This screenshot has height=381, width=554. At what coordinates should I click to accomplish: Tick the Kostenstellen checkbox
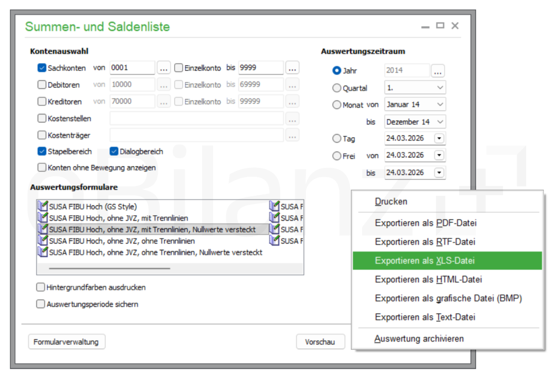point(42,118)
